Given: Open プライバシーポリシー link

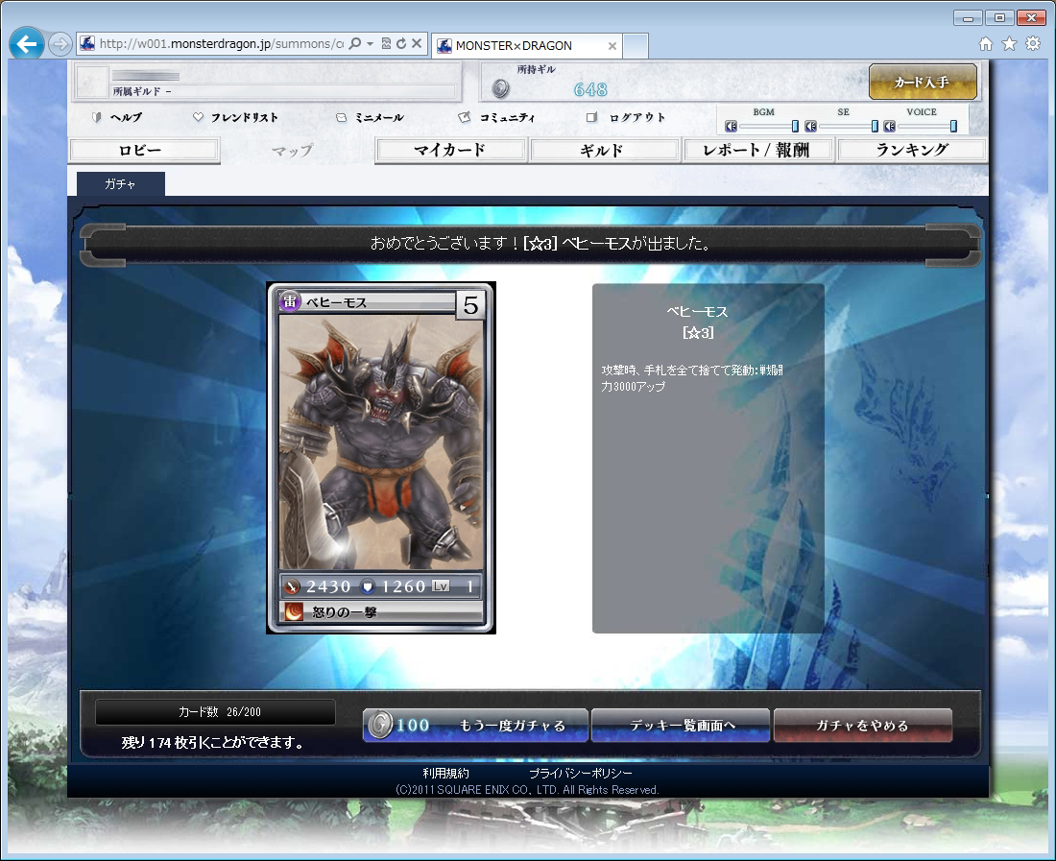Looking at the screenshot, I should (x=581, y=773).
